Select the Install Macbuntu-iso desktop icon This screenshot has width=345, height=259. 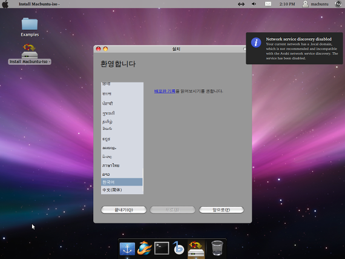coord(30,54)
